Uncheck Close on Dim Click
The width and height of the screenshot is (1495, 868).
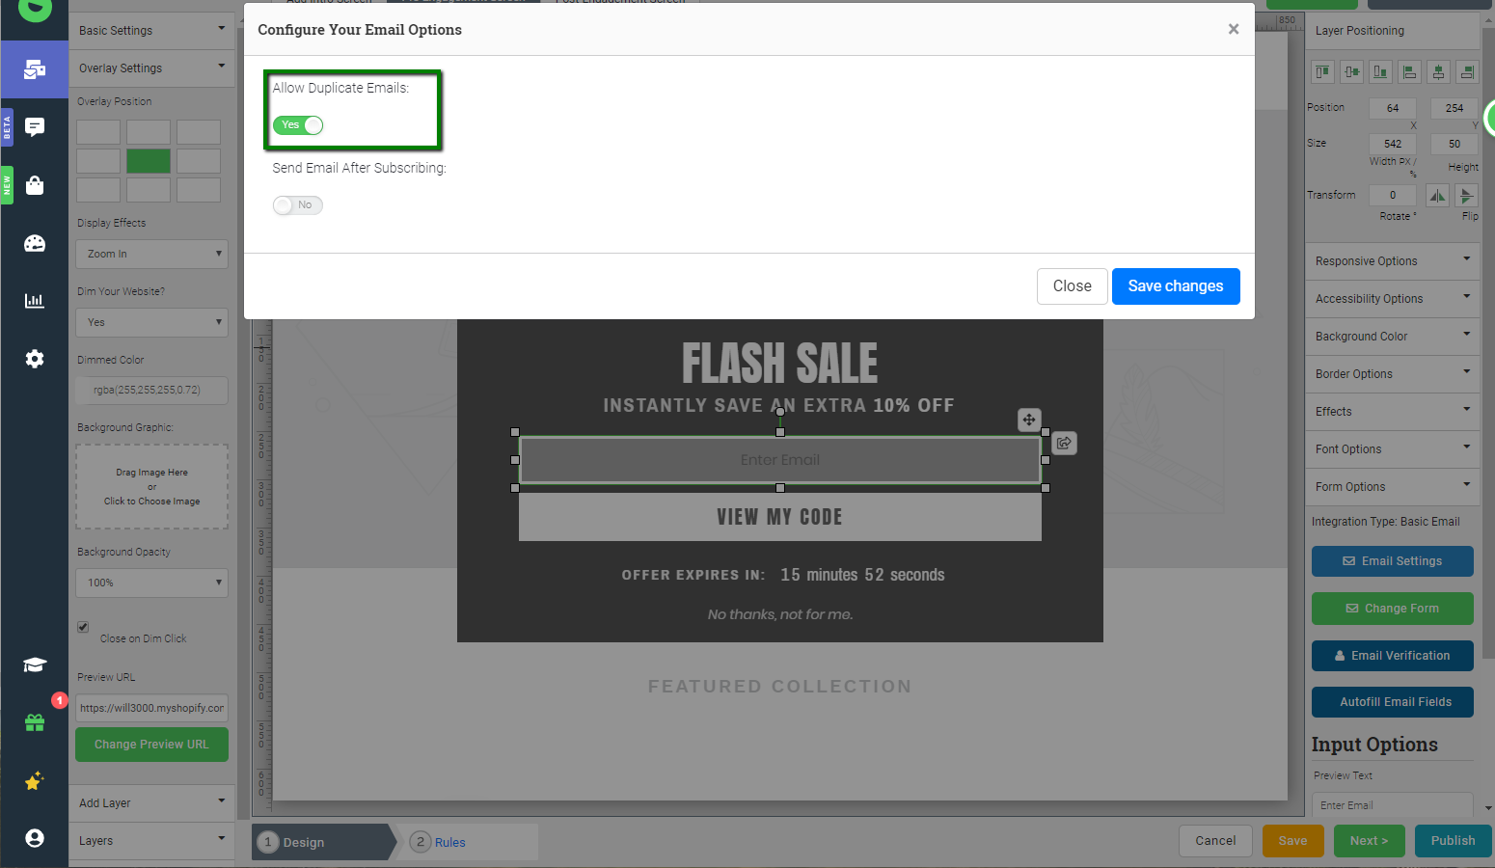[x=83, y=627]
